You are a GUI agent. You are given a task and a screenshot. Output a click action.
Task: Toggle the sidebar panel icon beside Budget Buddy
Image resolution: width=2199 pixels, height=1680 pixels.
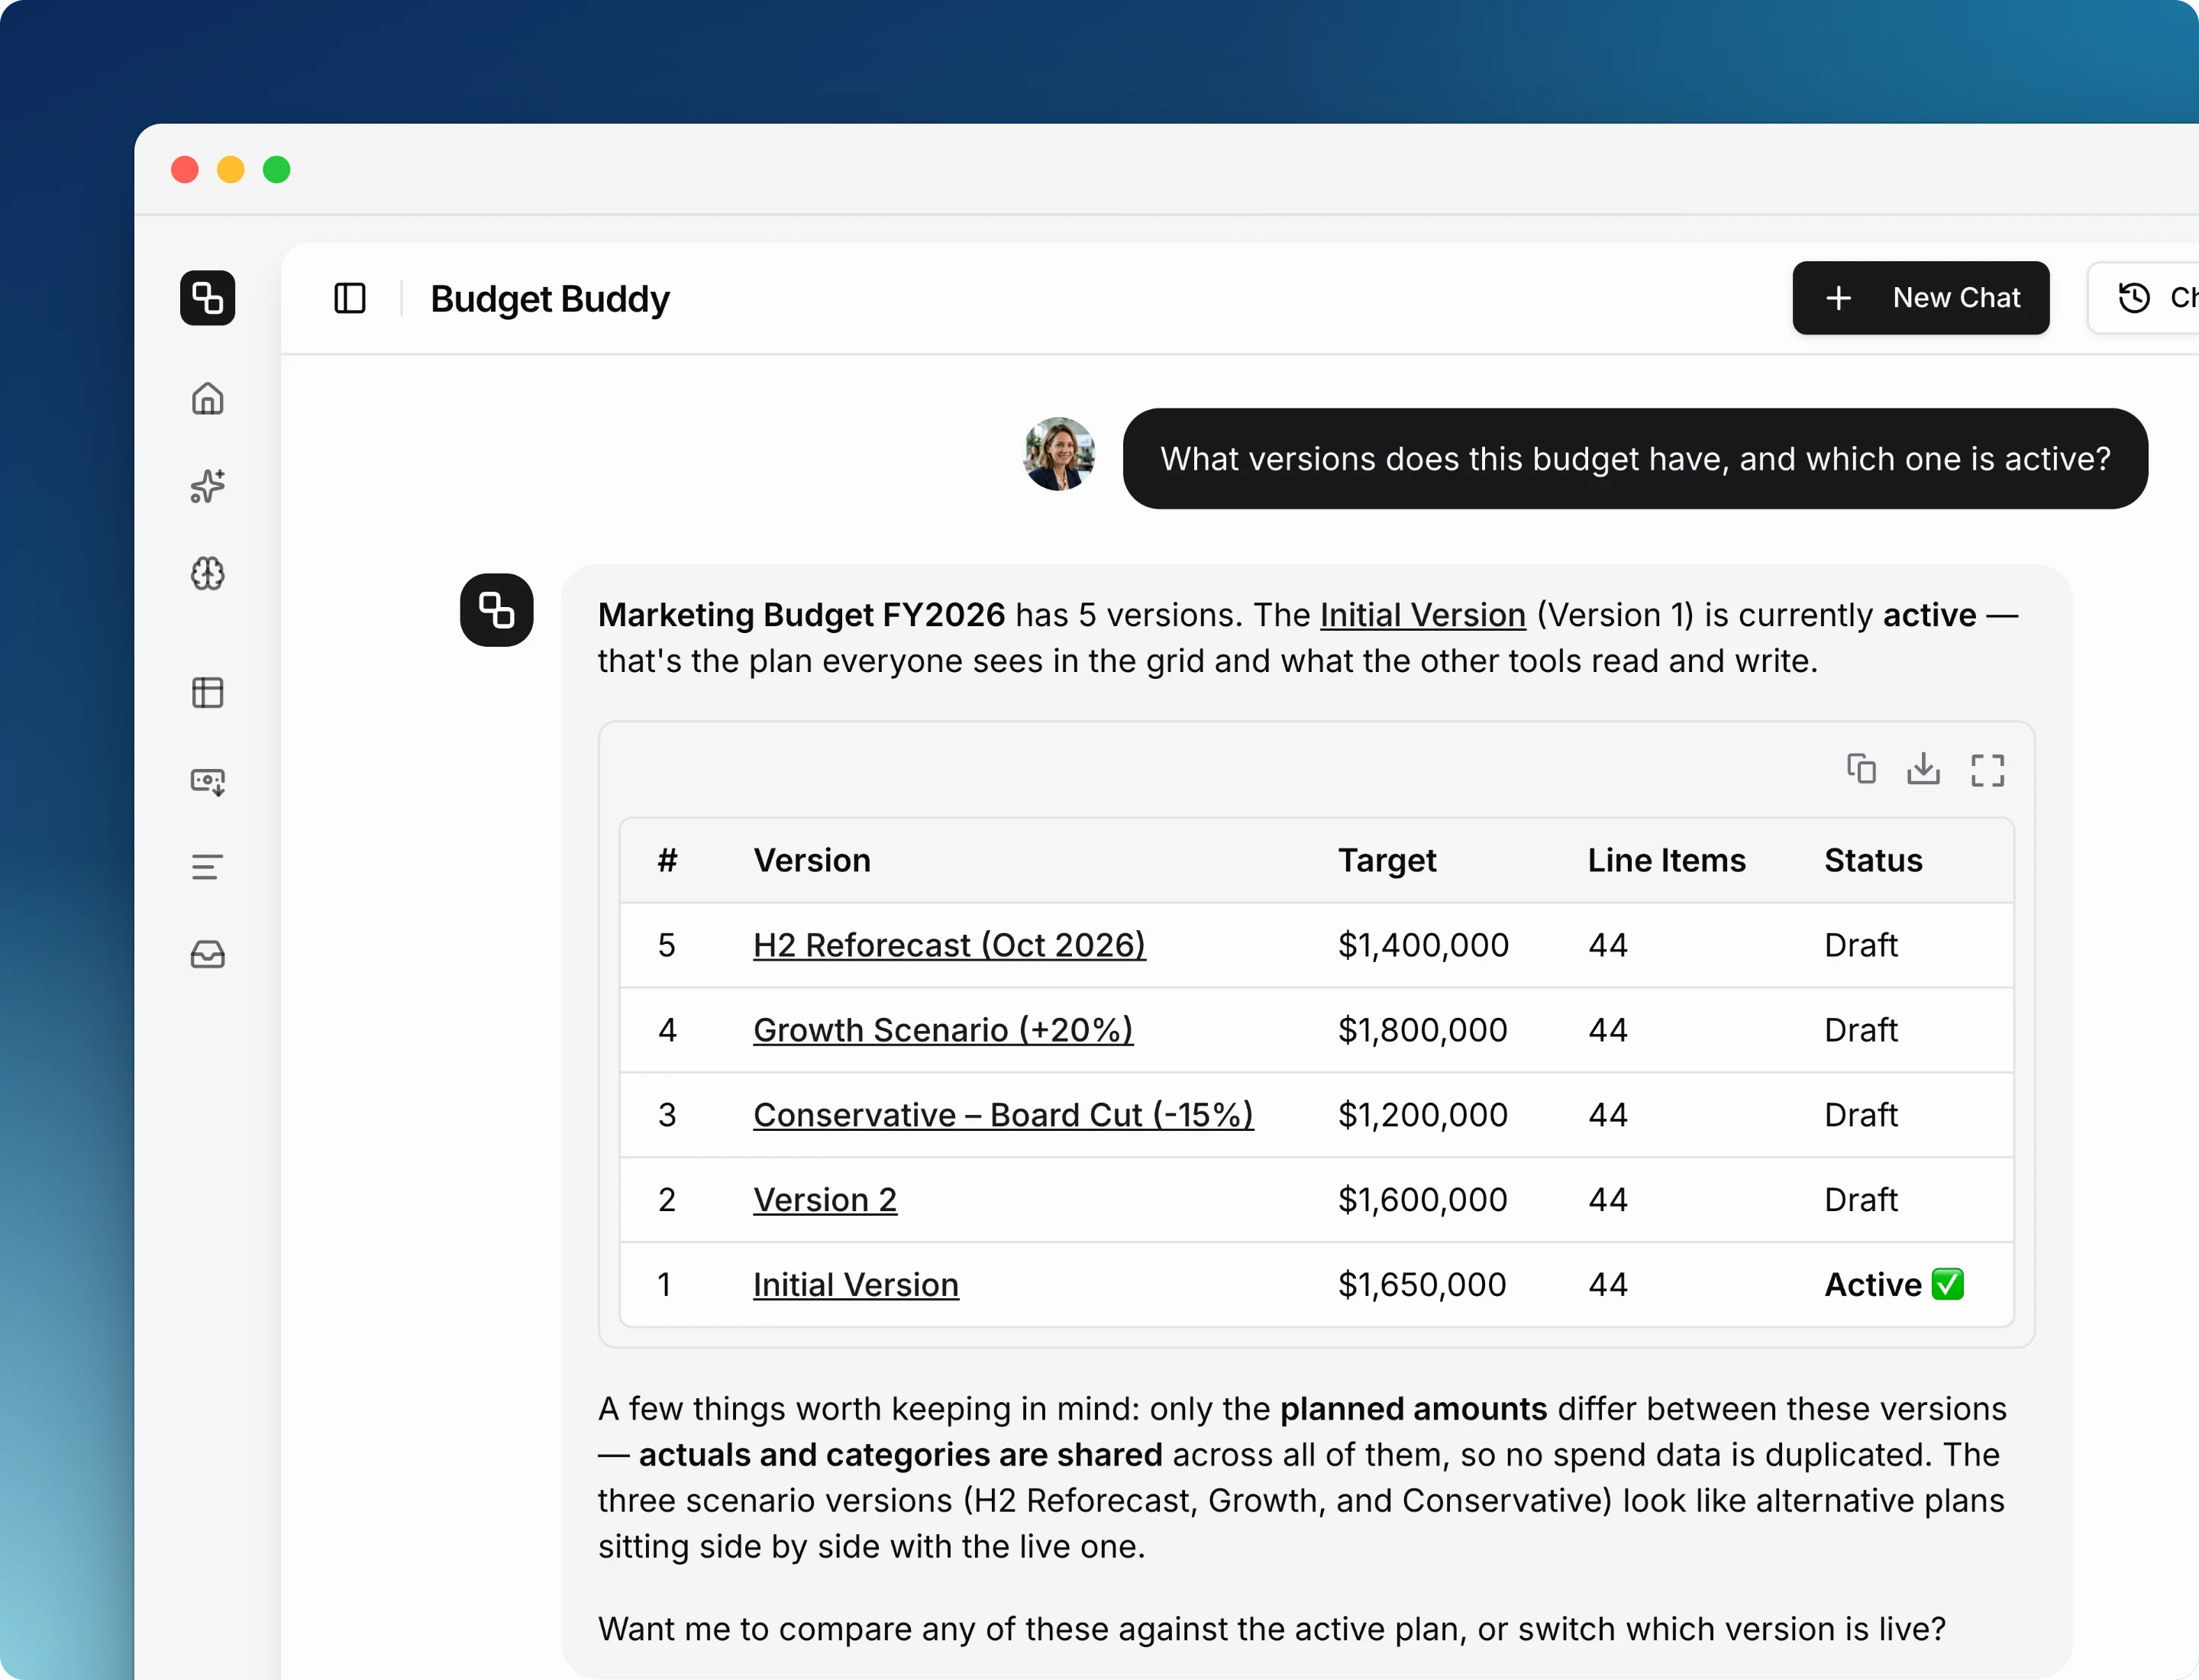(x=349, y=298)
